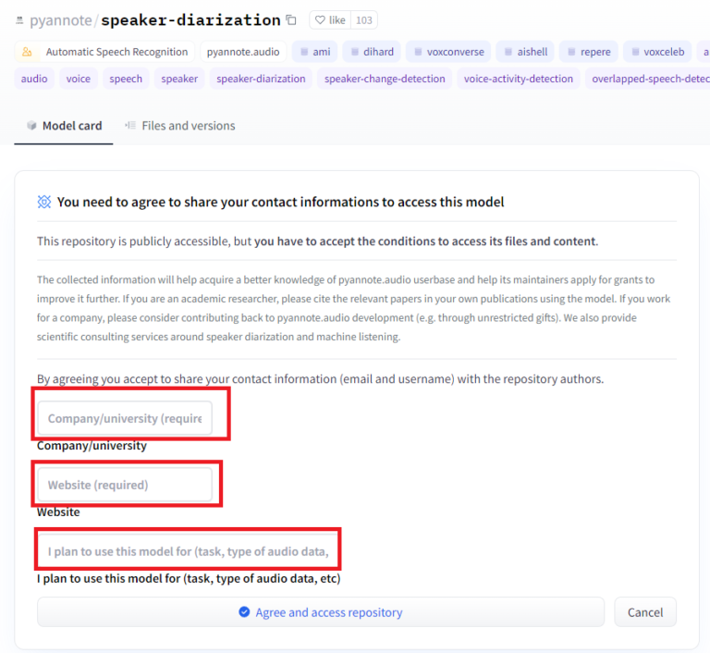Click the model usage plan text field
This screenshot has height=653, width=710.
189,551
